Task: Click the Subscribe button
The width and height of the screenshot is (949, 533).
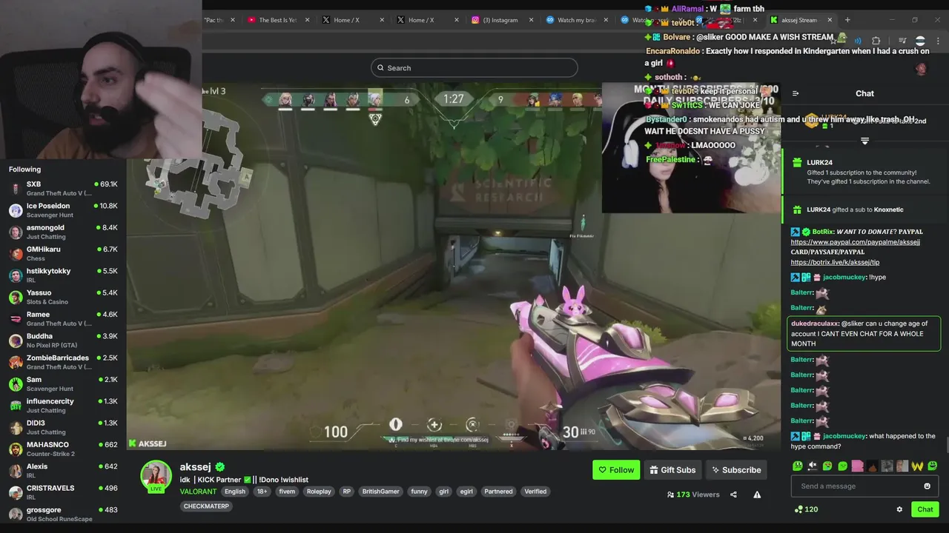Action: [x=735, y=470]
